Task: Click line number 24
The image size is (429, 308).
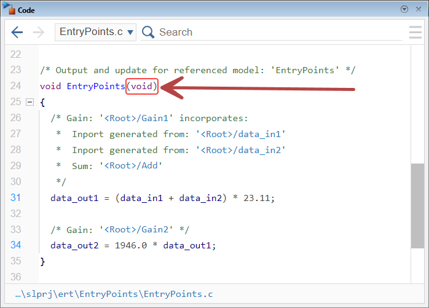Action: tap(15, 85)
